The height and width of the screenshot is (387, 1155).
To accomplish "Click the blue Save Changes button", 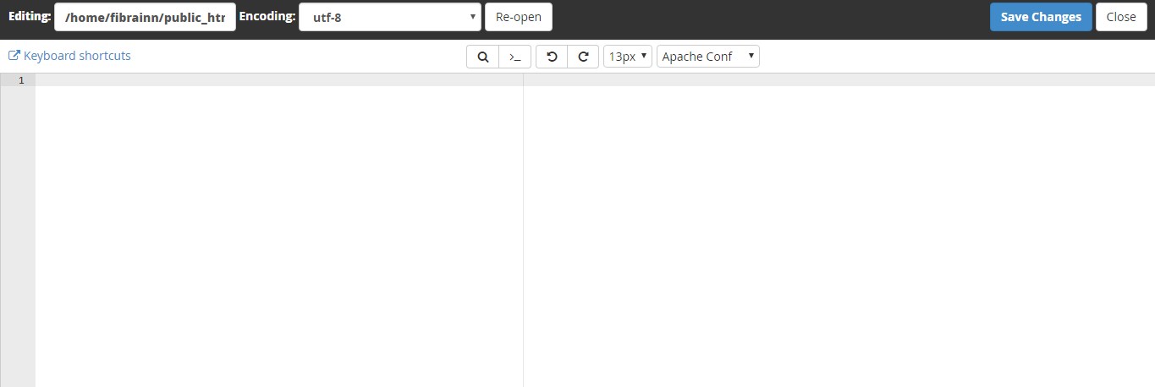I will [x=1040, y=17].
